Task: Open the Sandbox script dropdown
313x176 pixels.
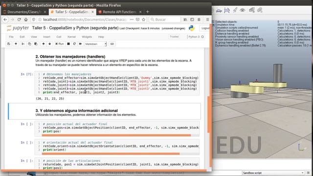Action: [273, 173]
